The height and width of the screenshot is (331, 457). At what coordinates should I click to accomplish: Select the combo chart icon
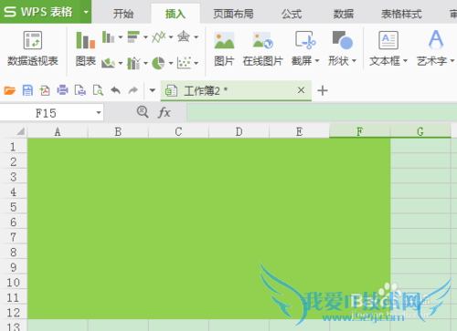tap(133, 63)
